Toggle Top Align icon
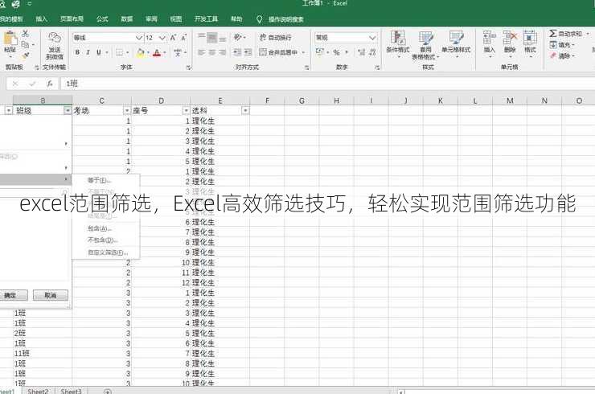The height and width of the screenshot is (394, 595). (x=202, y=37)
